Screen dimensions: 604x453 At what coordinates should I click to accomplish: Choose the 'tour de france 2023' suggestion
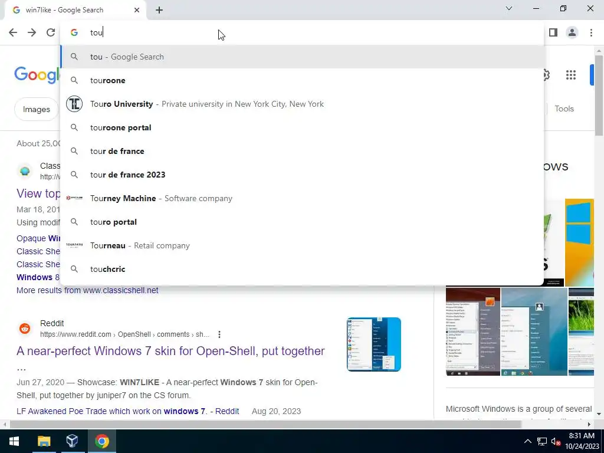click(302, 175)
